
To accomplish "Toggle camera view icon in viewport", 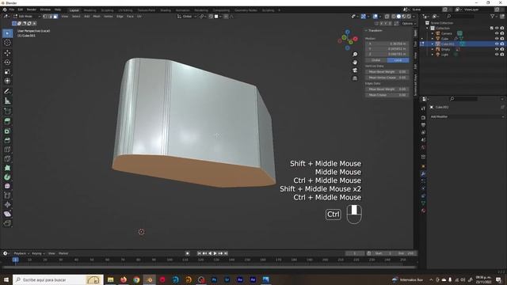I will [x=355, y=70].
